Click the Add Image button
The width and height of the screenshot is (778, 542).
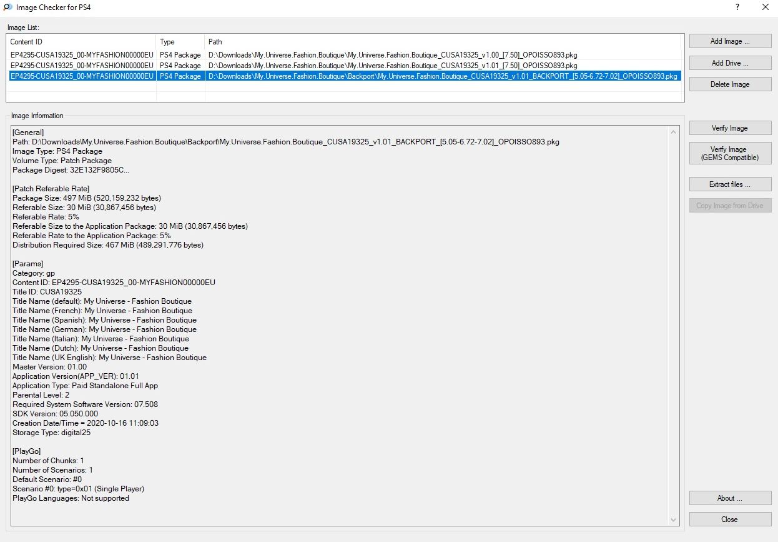click(730, 41)
